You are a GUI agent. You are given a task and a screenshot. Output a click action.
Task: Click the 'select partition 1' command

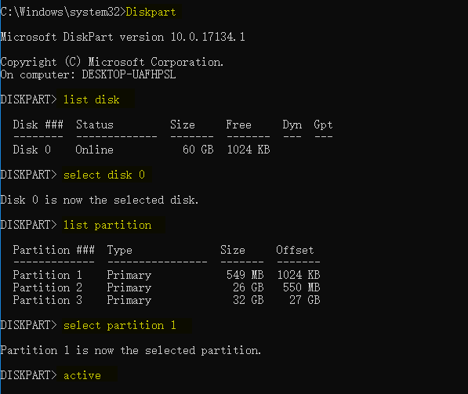pyautogui.click(x=120, y=325)
